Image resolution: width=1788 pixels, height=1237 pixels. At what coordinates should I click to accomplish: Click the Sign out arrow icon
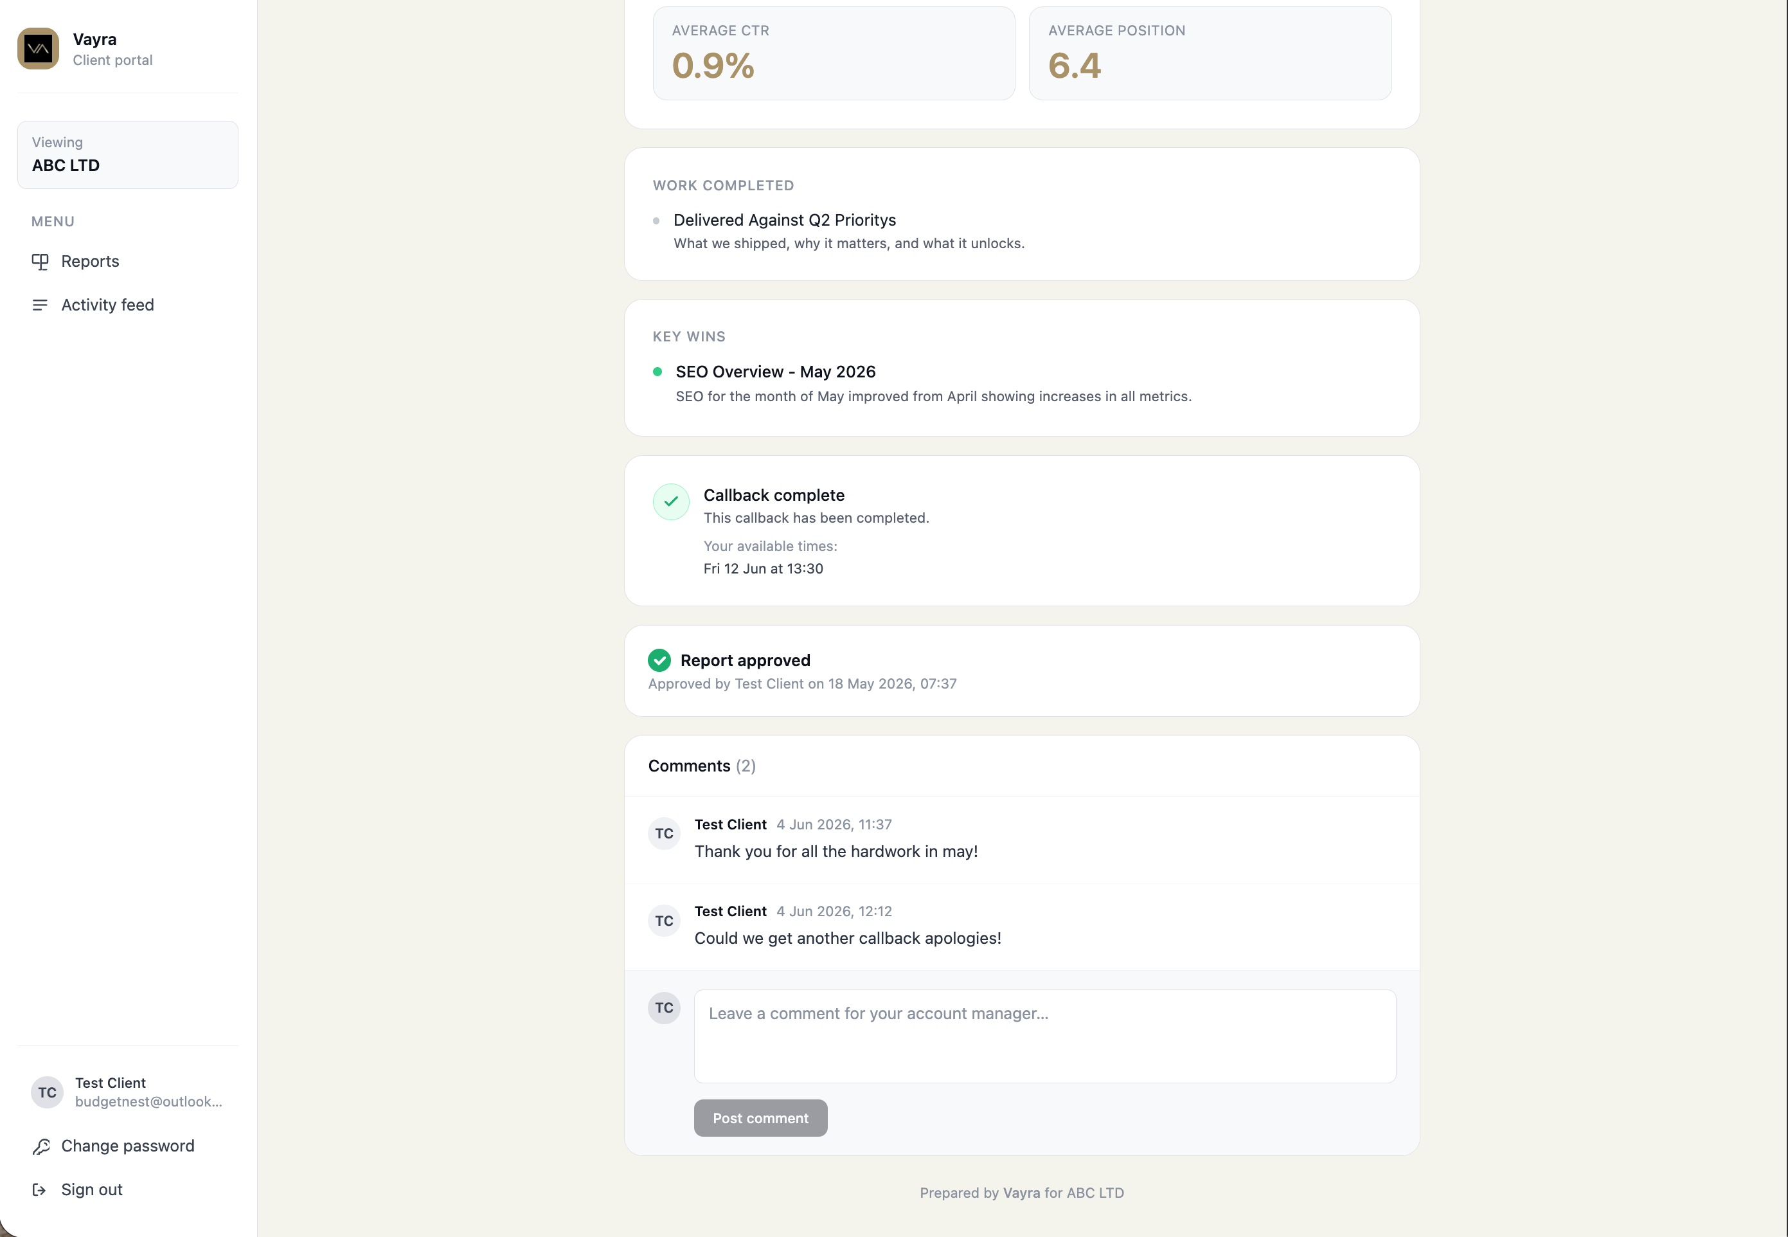(x=39, y=1189)
